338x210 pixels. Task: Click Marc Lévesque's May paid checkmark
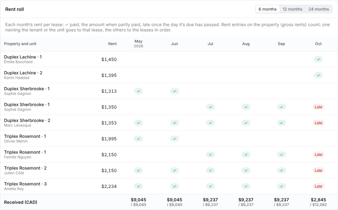click(x=138, y=123)
